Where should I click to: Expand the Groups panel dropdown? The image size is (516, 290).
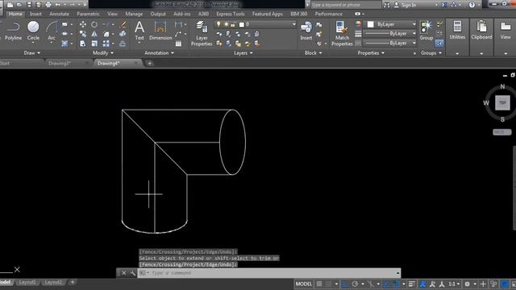click(431, 53)
